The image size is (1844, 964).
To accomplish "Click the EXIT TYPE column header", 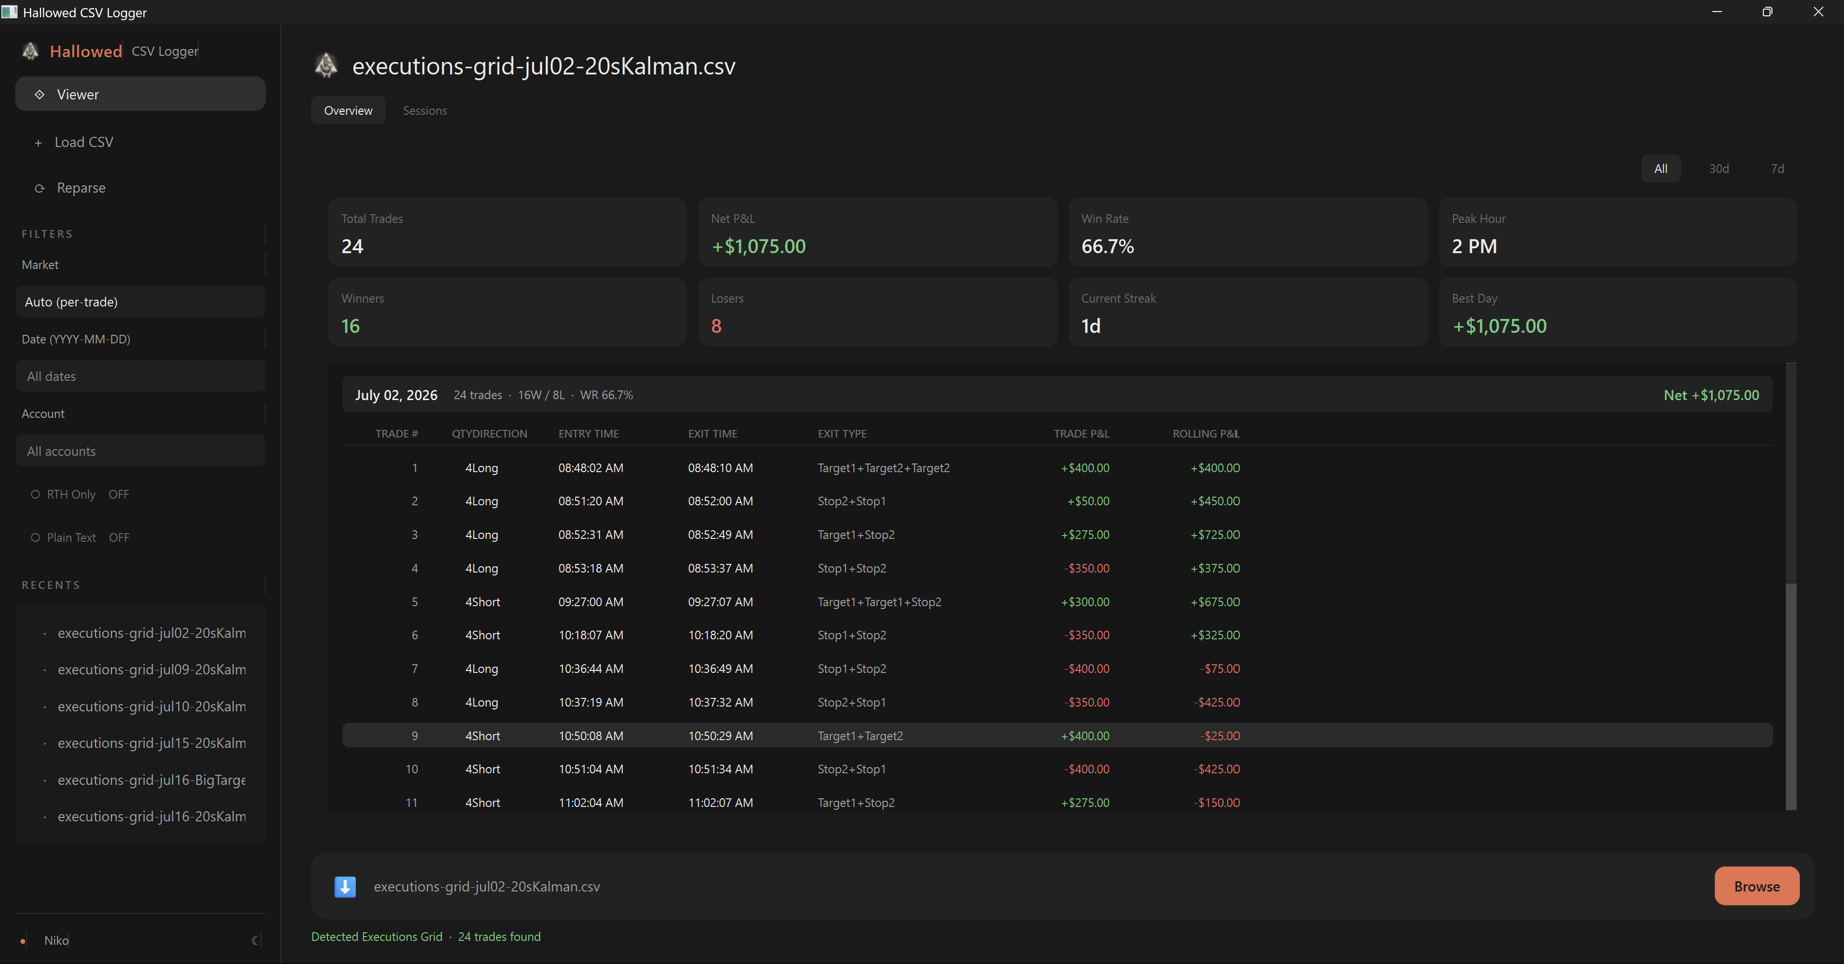I will [842, 434].
